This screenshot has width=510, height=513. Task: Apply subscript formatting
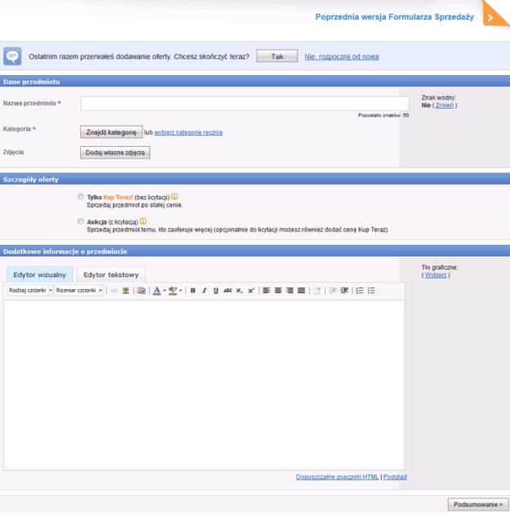pyautogui.click(x=239, y=291)
